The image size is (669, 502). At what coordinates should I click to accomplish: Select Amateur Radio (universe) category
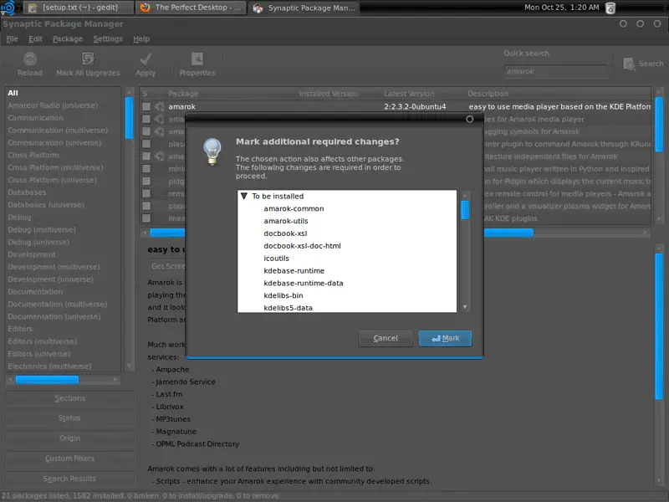click(53, 105)
